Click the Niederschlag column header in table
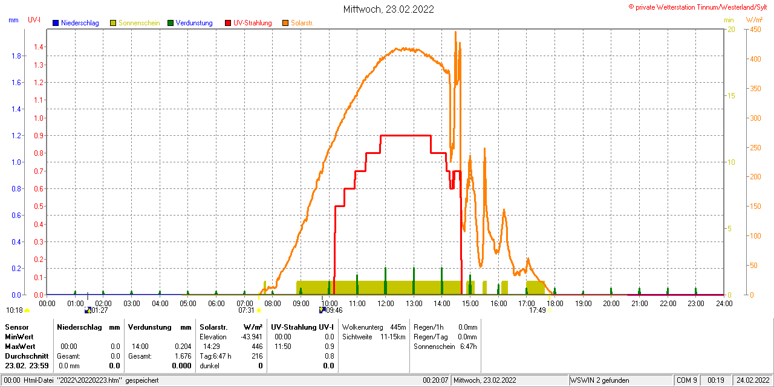The width and height of the screenshot is (774, 387). [78, 327]
